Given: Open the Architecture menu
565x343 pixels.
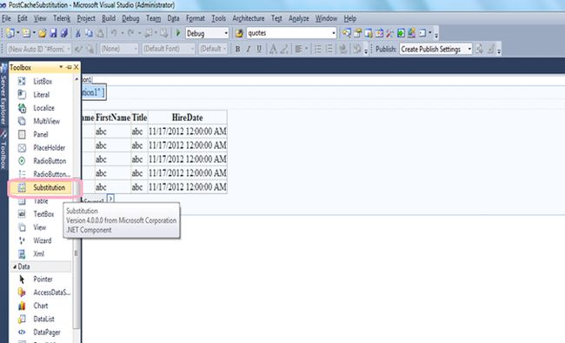Looking at the screenshot, I should (x=249, y=18).
